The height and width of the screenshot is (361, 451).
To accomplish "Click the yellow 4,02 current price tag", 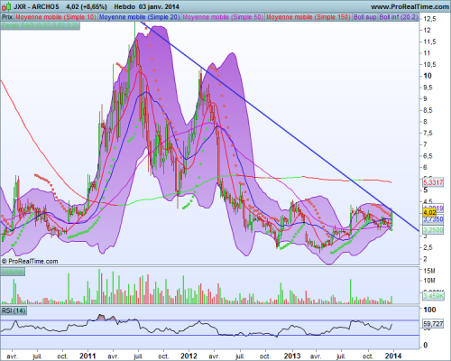I will 429,213.
